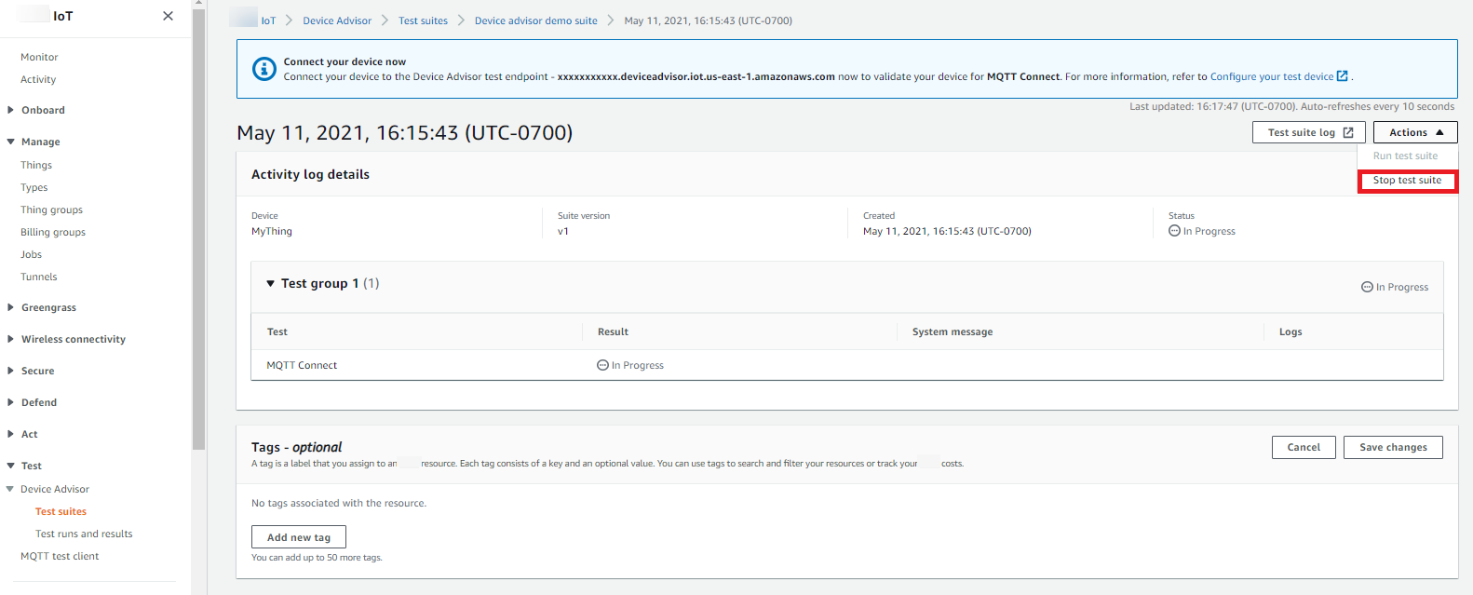Collapse Test group 1 section

[271, 284]
